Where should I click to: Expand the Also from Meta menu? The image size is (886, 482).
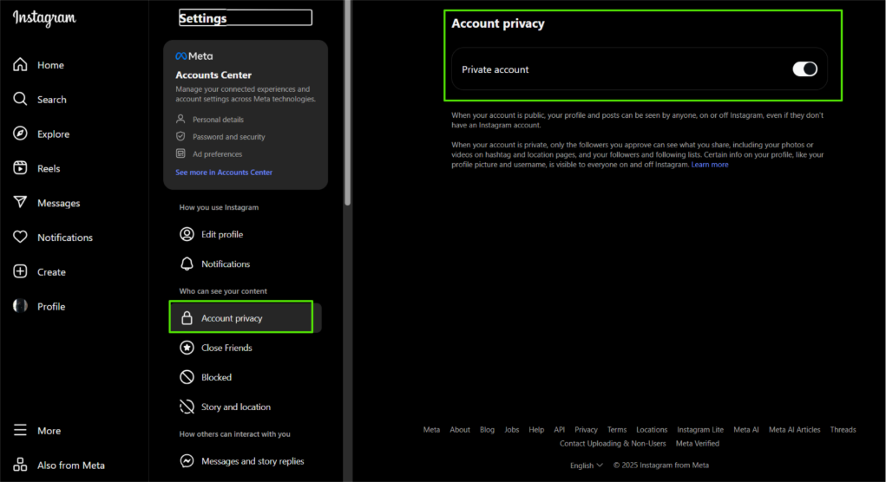20,466
